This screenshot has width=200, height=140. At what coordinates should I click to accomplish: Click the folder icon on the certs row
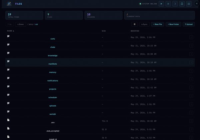[x=8, y=36]
